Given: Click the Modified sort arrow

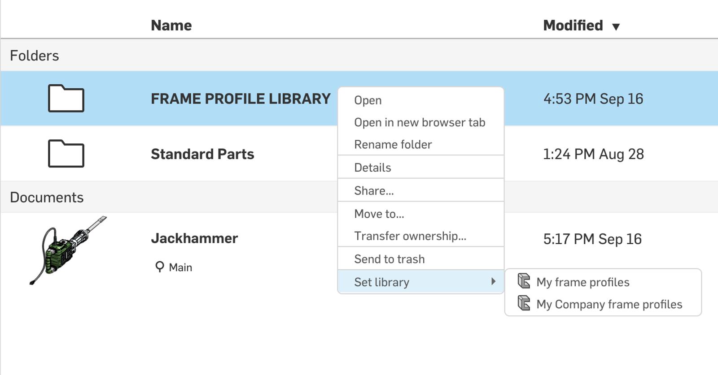Looking at the screenshot, I should [x=616, y=27].
